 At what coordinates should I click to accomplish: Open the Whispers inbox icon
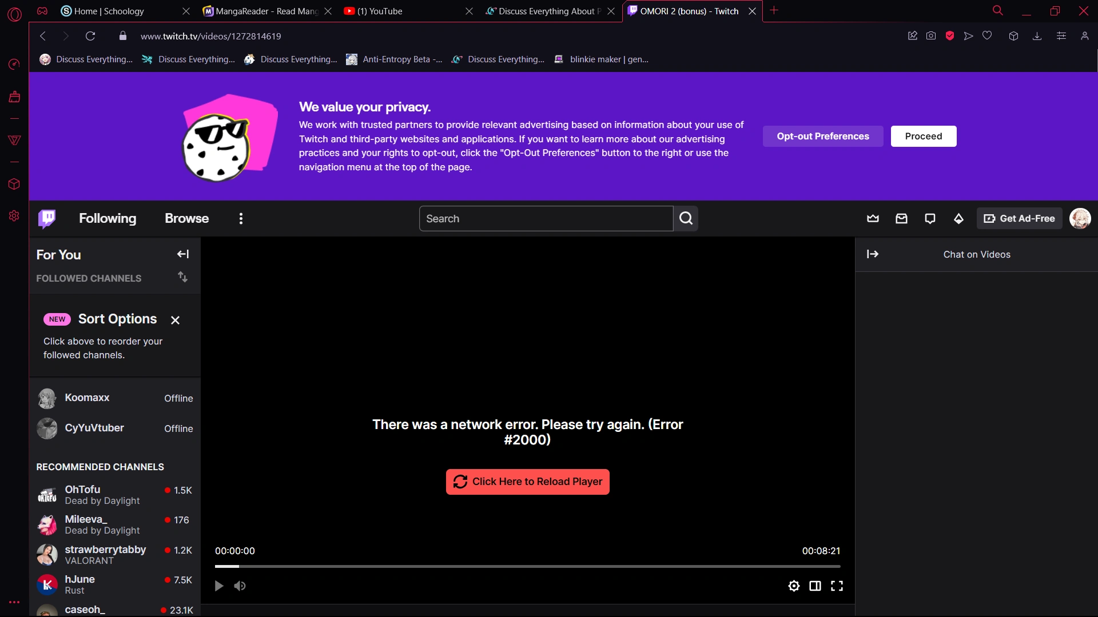point(902,218)
